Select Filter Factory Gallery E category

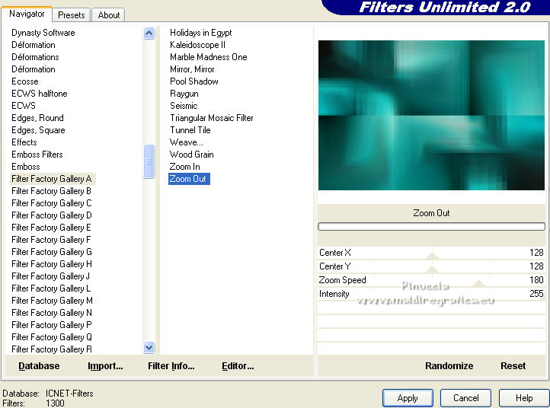coord(51,228)
